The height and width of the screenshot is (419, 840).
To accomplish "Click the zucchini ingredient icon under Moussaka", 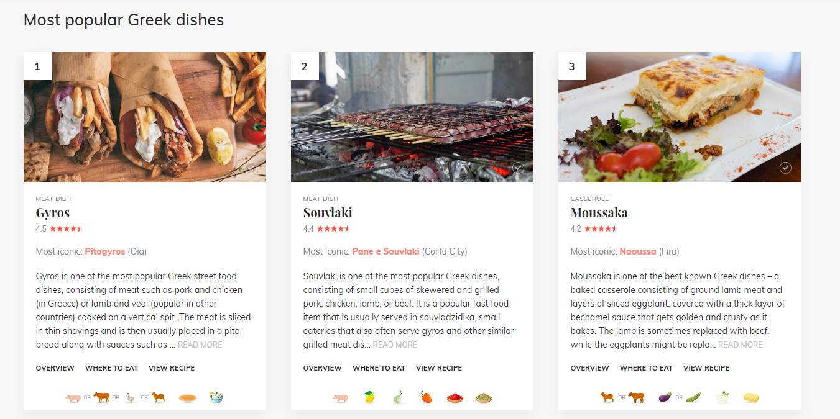I will tap(693, 398).
